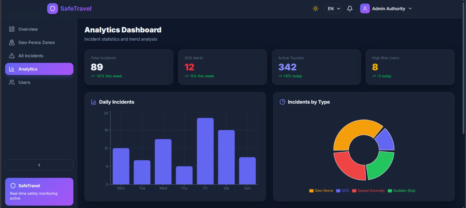Click the Geo-Fence Zones map pin icon

tap(12, 42)
